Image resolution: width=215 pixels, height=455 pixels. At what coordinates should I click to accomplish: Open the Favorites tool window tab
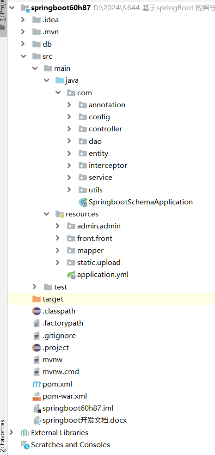tap(3, 437)
